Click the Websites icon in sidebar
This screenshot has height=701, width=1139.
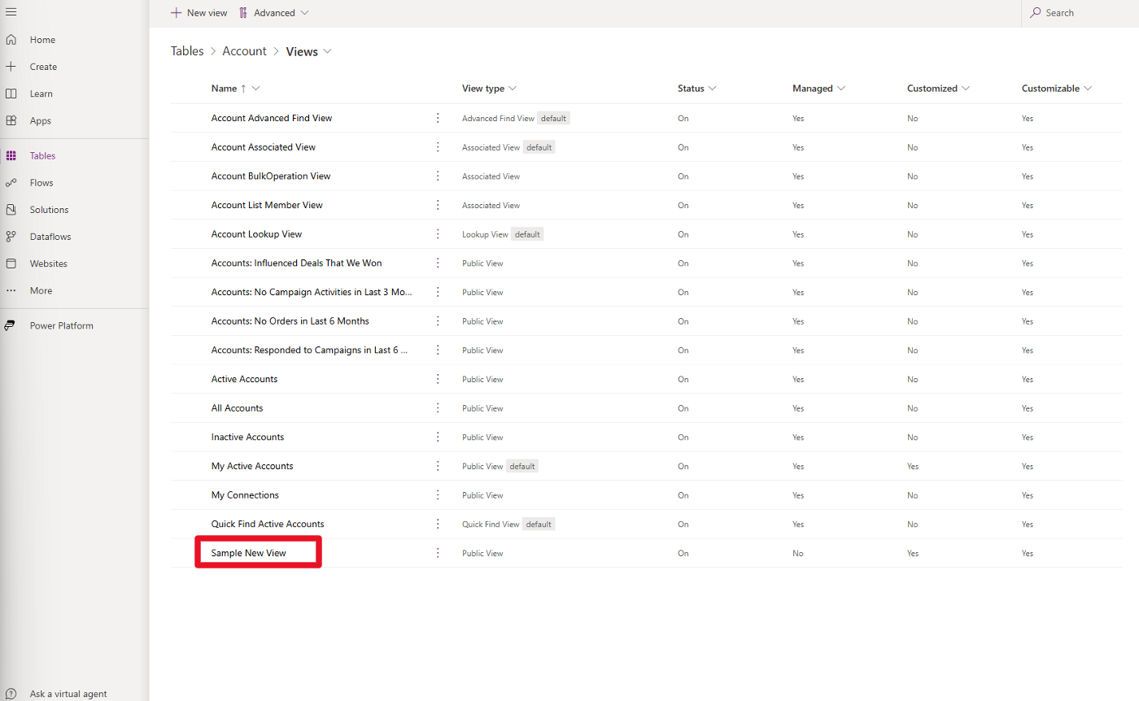point(11,263)
